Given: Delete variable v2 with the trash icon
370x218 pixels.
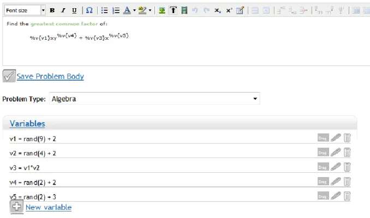Looking at the screenshot, I should tap(347, 152).
